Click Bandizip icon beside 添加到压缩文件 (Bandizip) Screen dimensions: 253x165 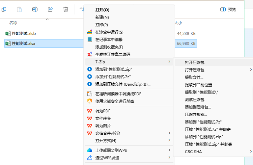[x=90, y=84]
